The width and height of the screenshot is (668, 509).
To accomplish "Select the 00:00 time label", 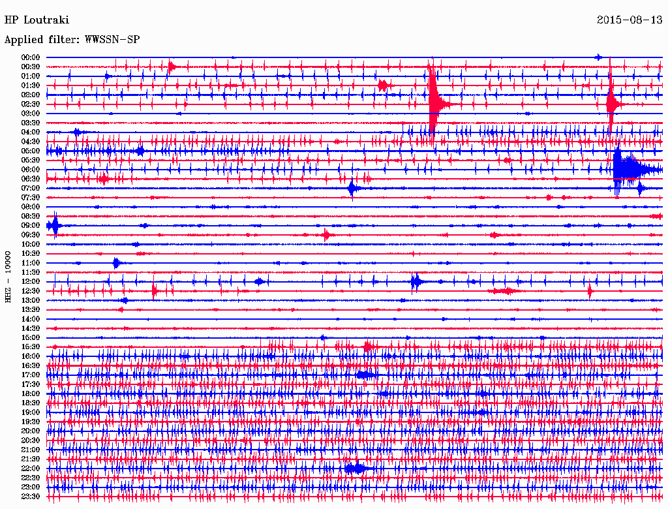I will 31,57.
